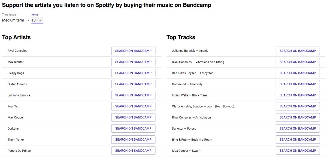Image resolution: width=327 pixels, height=158 pixels.
Task: Search Indian Wells — Black Trees on Bandcamp
Action: pos(298,95)
